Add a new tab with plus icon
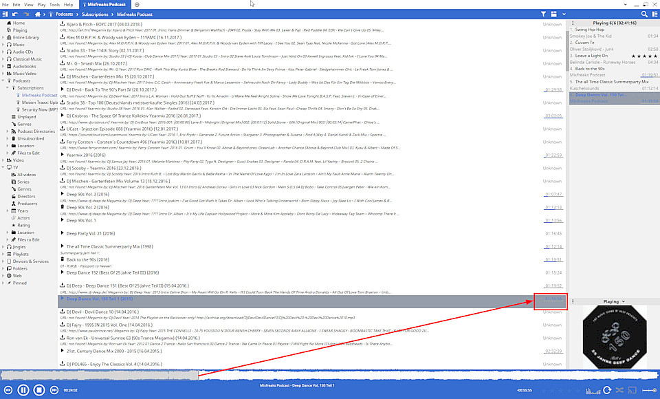Image resolution: width=660 pixels, height=399 pixels. (137, 5)
